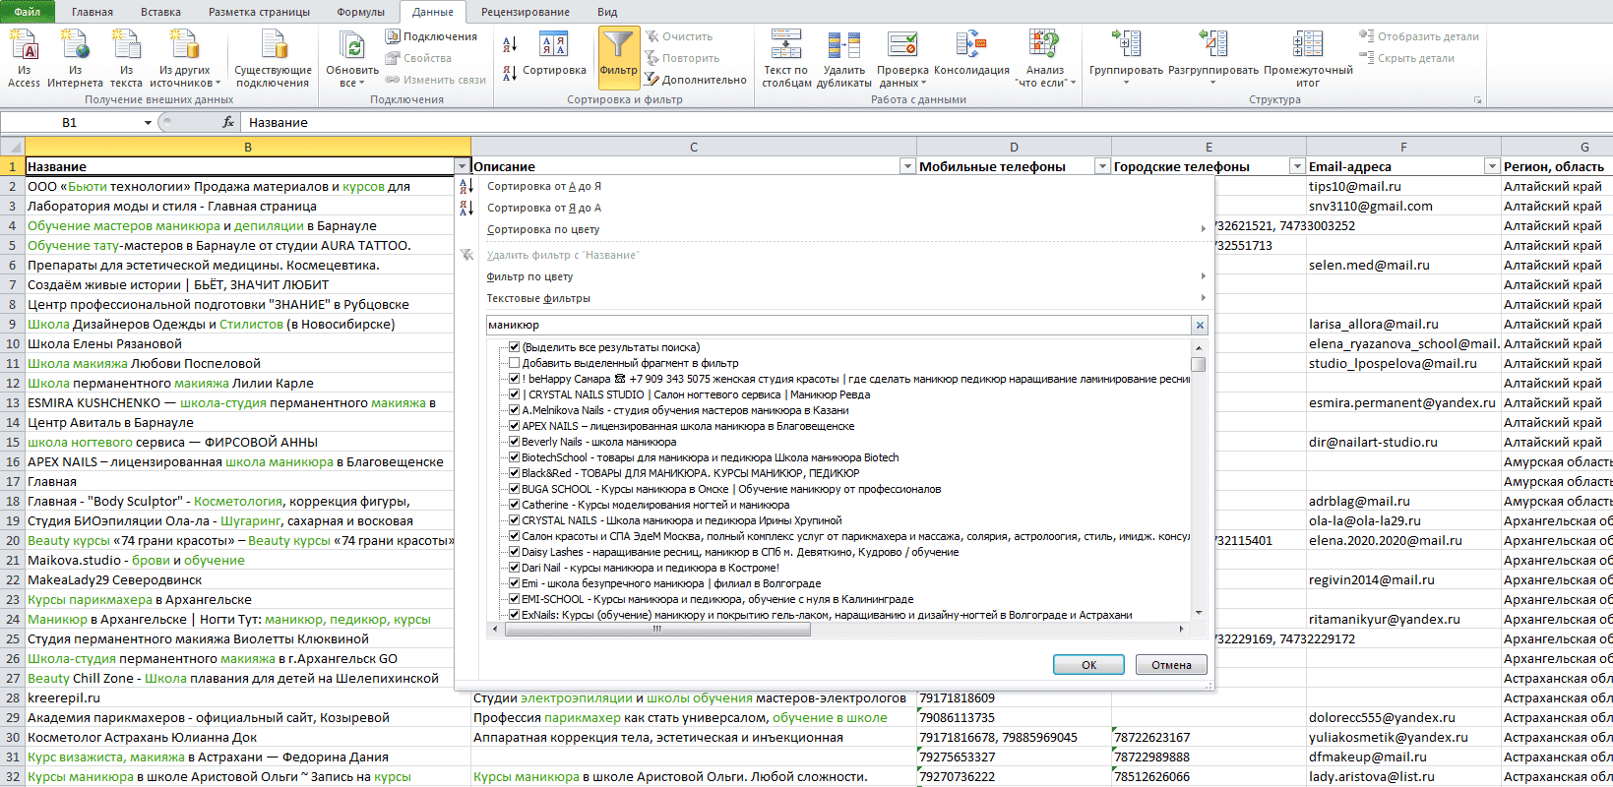Expand the Structure group dialog launcher
The width and height of the screenshot is (1613, 787).
point(1477,100)
